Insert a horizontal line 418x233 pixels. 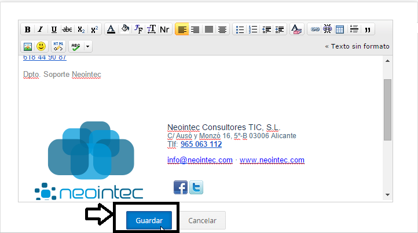tap(354, 29)
